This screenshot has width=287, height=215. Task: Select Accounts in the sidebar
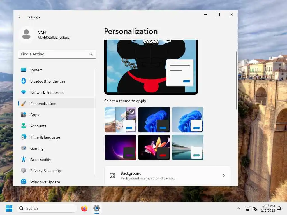point(57,126)
